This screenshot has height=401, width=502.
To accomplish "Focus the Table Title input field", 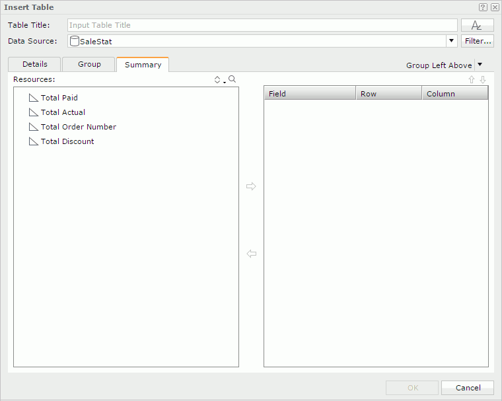I will pos(262,25).
